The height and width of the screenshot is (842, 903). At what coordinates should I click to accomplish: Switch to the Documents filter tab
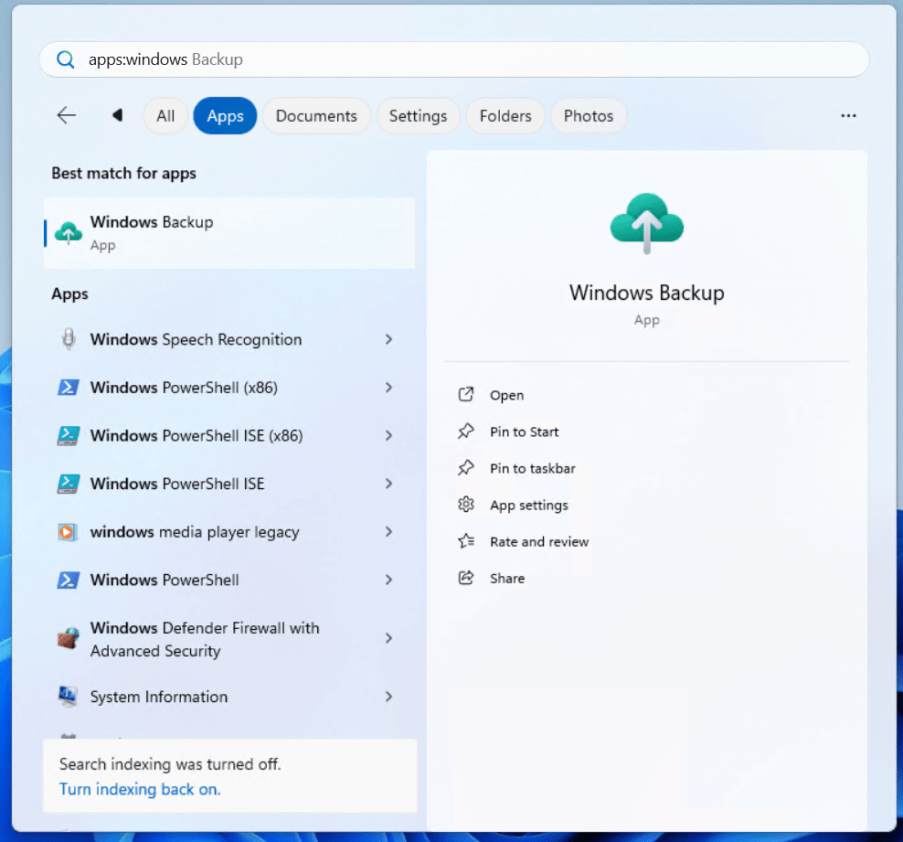coord(316,116)
